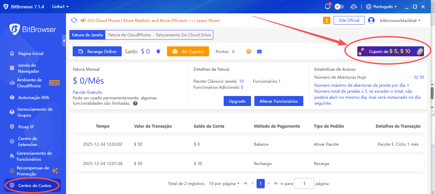Click the 2025-12-24 12:01:38 row timestamp
This screenshot has width=435, height=194.
pyautogui.click(x=103, y=164)
